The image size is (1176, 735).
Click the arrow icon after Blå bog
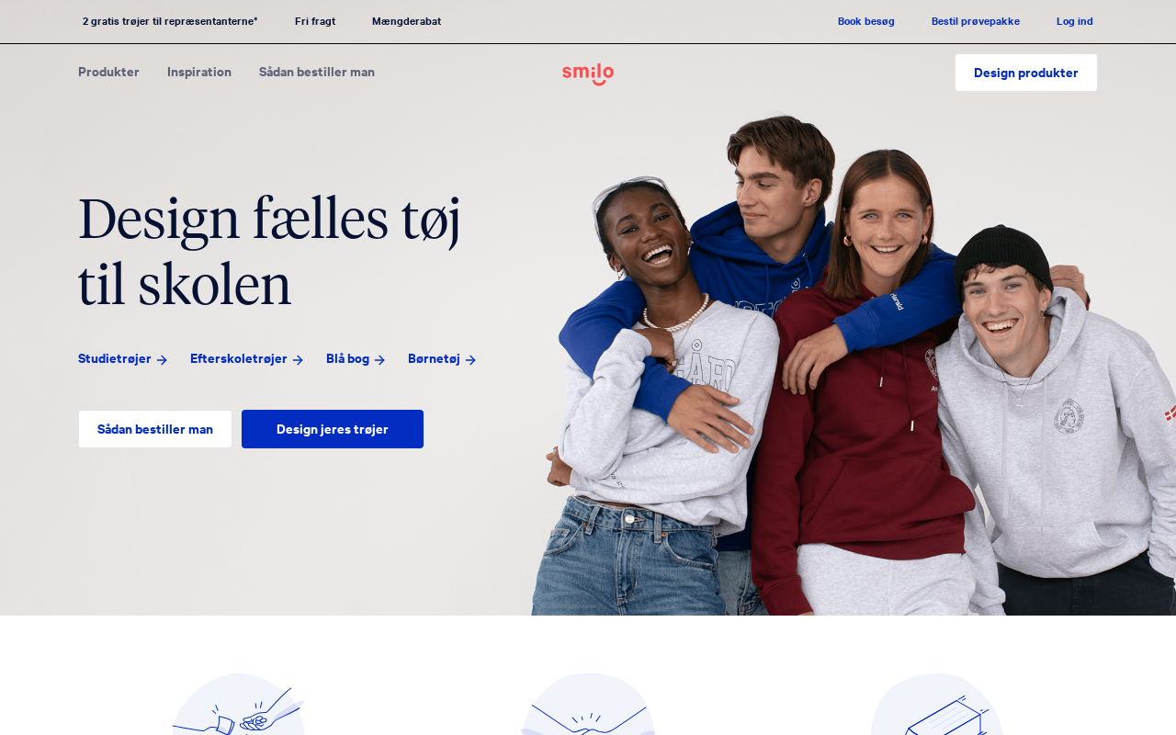379,360
